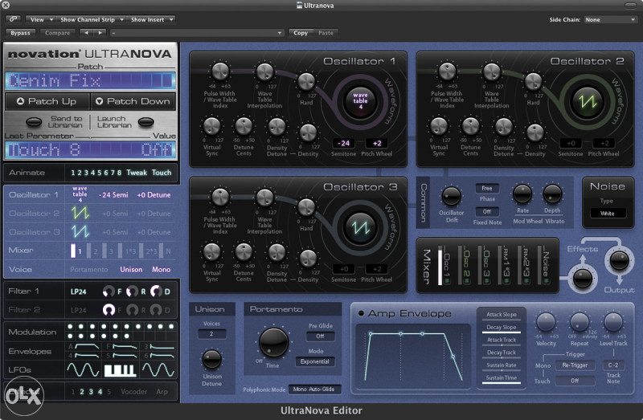Open Polyphonic Mode Mono Auto-Glide dropdown
This screenshot has width=643, height=420.
pos(314,389)
